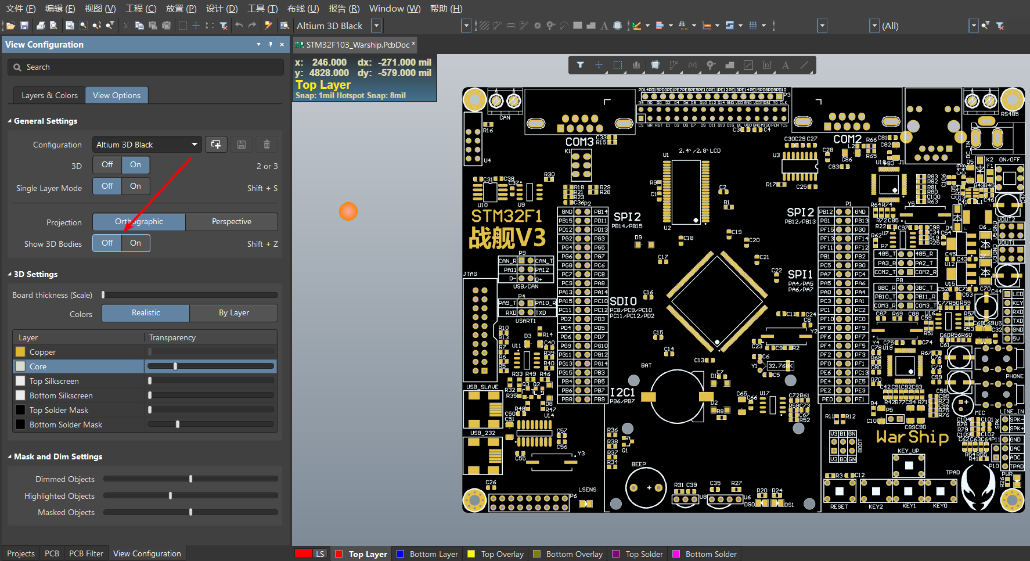Set Show 3D Bodies to Off
This screenshot has height=561, width=1030.
(107, 243)
